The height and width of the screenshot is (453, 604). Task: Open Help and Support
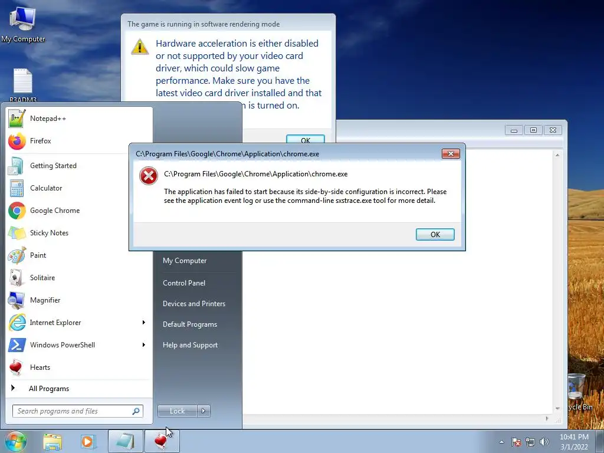coord(190,346)
